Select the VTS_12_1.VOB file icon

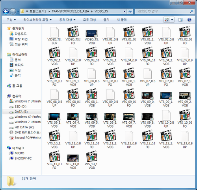coord(166,136)
